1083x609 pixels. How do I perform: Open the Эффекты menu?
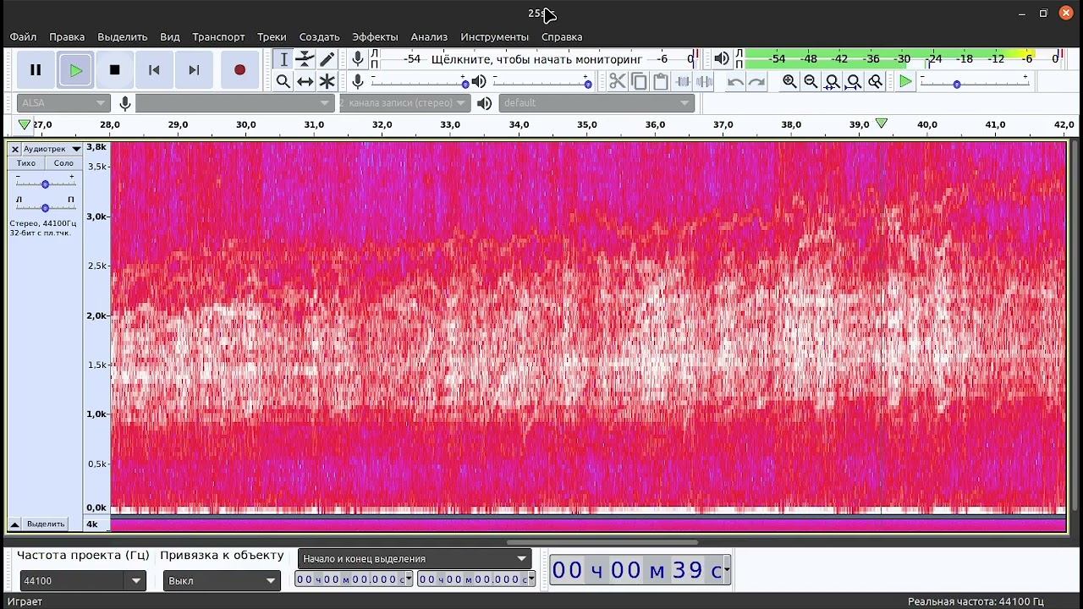pyautogui.click(x=375, y=37)
